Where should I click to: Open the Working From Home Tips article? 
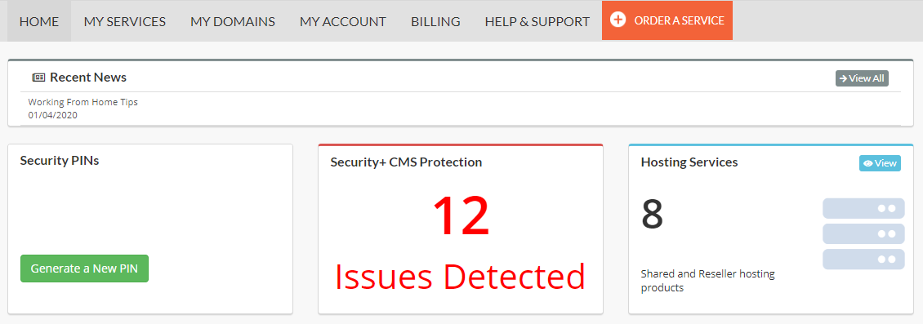(83, 102)
